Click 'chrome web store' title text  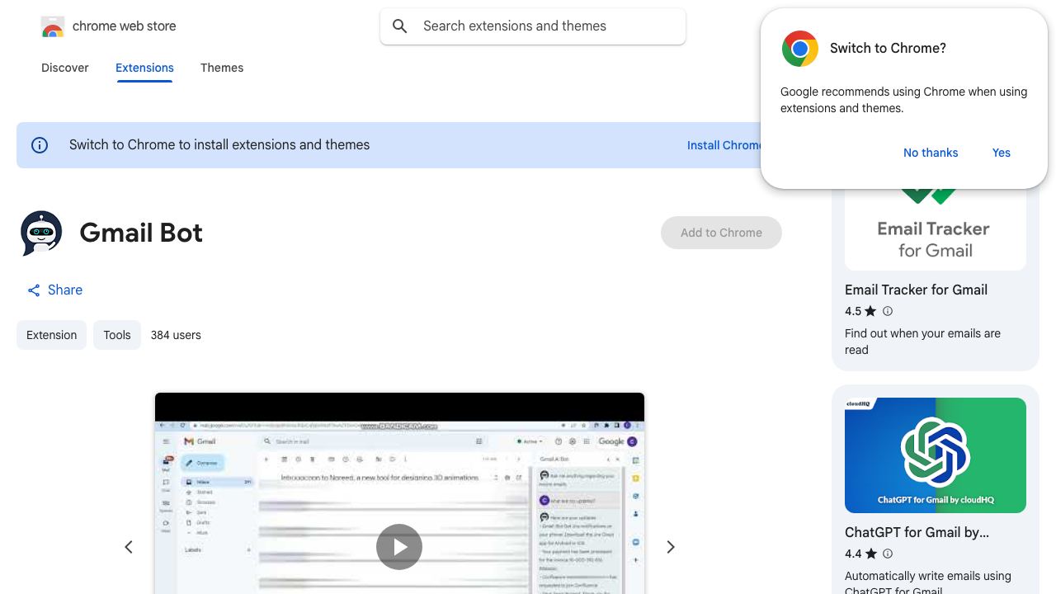pos(125,26)
